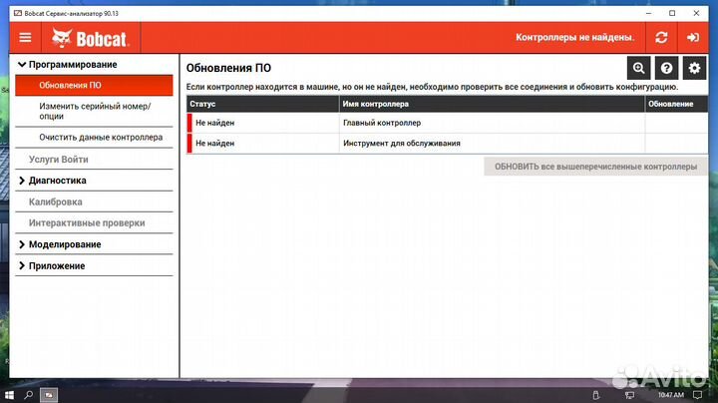
Task: Open the magnifier zoom tool
Action: pyautogui.click(x=638, y=68)
